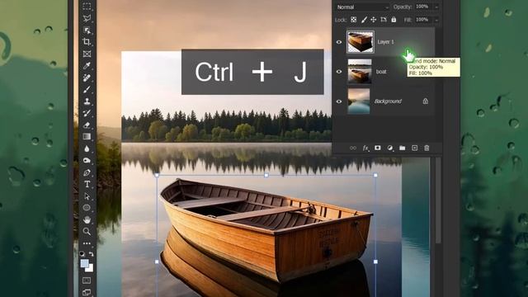This screenshot has height=297, width=528.
Task: Select the Object Selection tool
Action: click(x=87, y=31)
